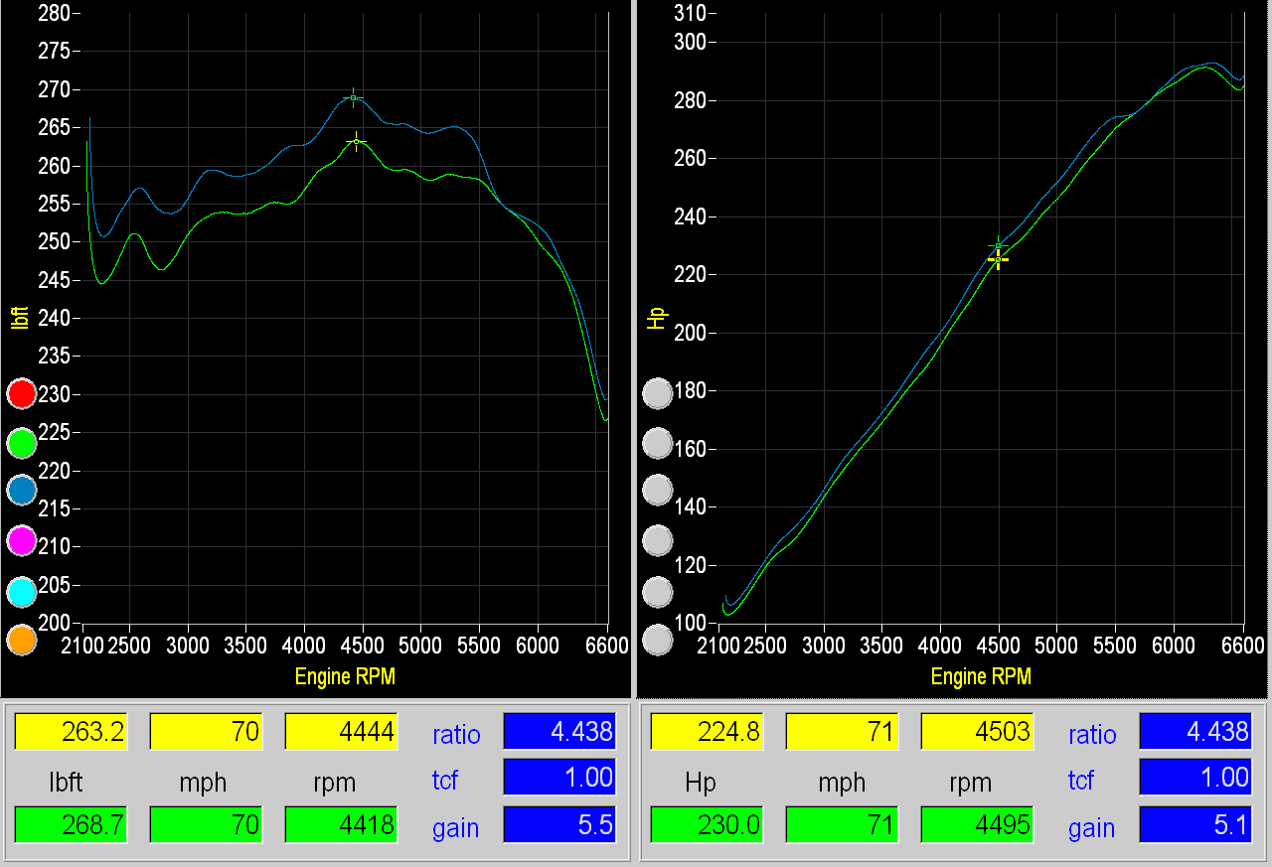Click the torque panel gain value 5.5
This screenshot has height=867, width=1272.
coord(559,824)
